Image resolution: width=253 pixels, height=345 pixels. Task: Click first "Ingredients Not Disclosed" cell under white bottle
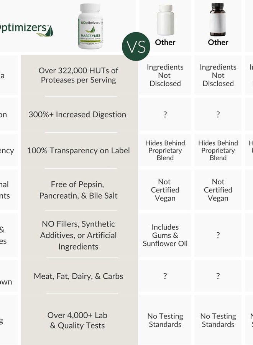165,75
